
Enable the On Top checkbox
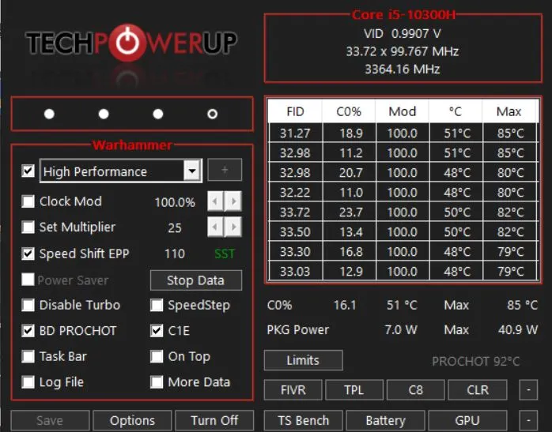(x=157, y=356)
